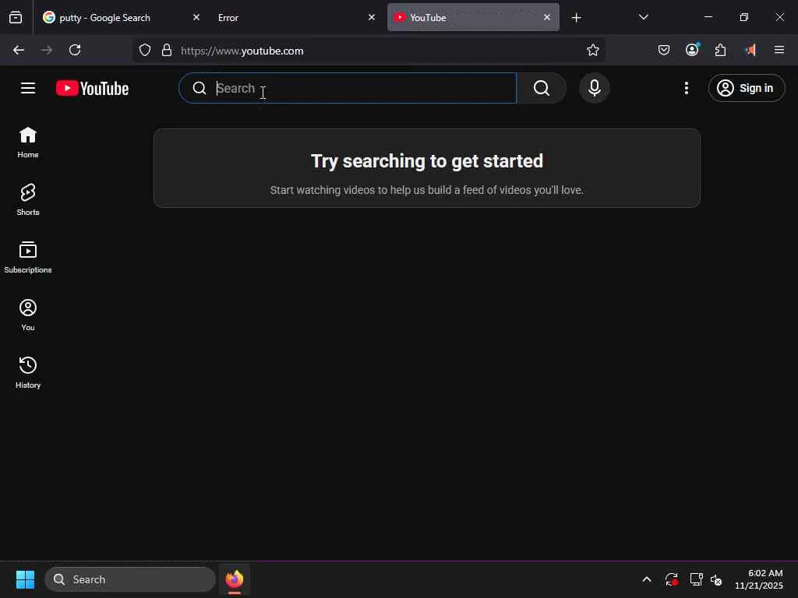Open Subscriptions from the sidebar

coord(28,257)
